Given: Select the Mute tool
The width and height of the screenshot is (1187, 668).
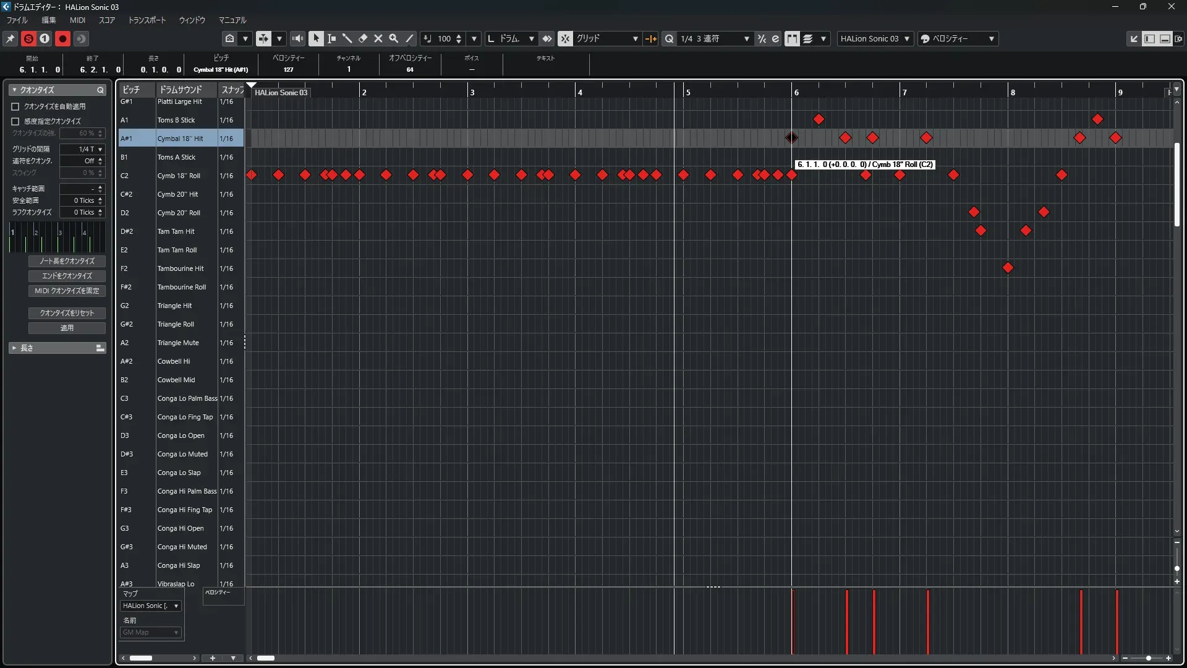Looking at the screenshot, I should click(378, 38).
